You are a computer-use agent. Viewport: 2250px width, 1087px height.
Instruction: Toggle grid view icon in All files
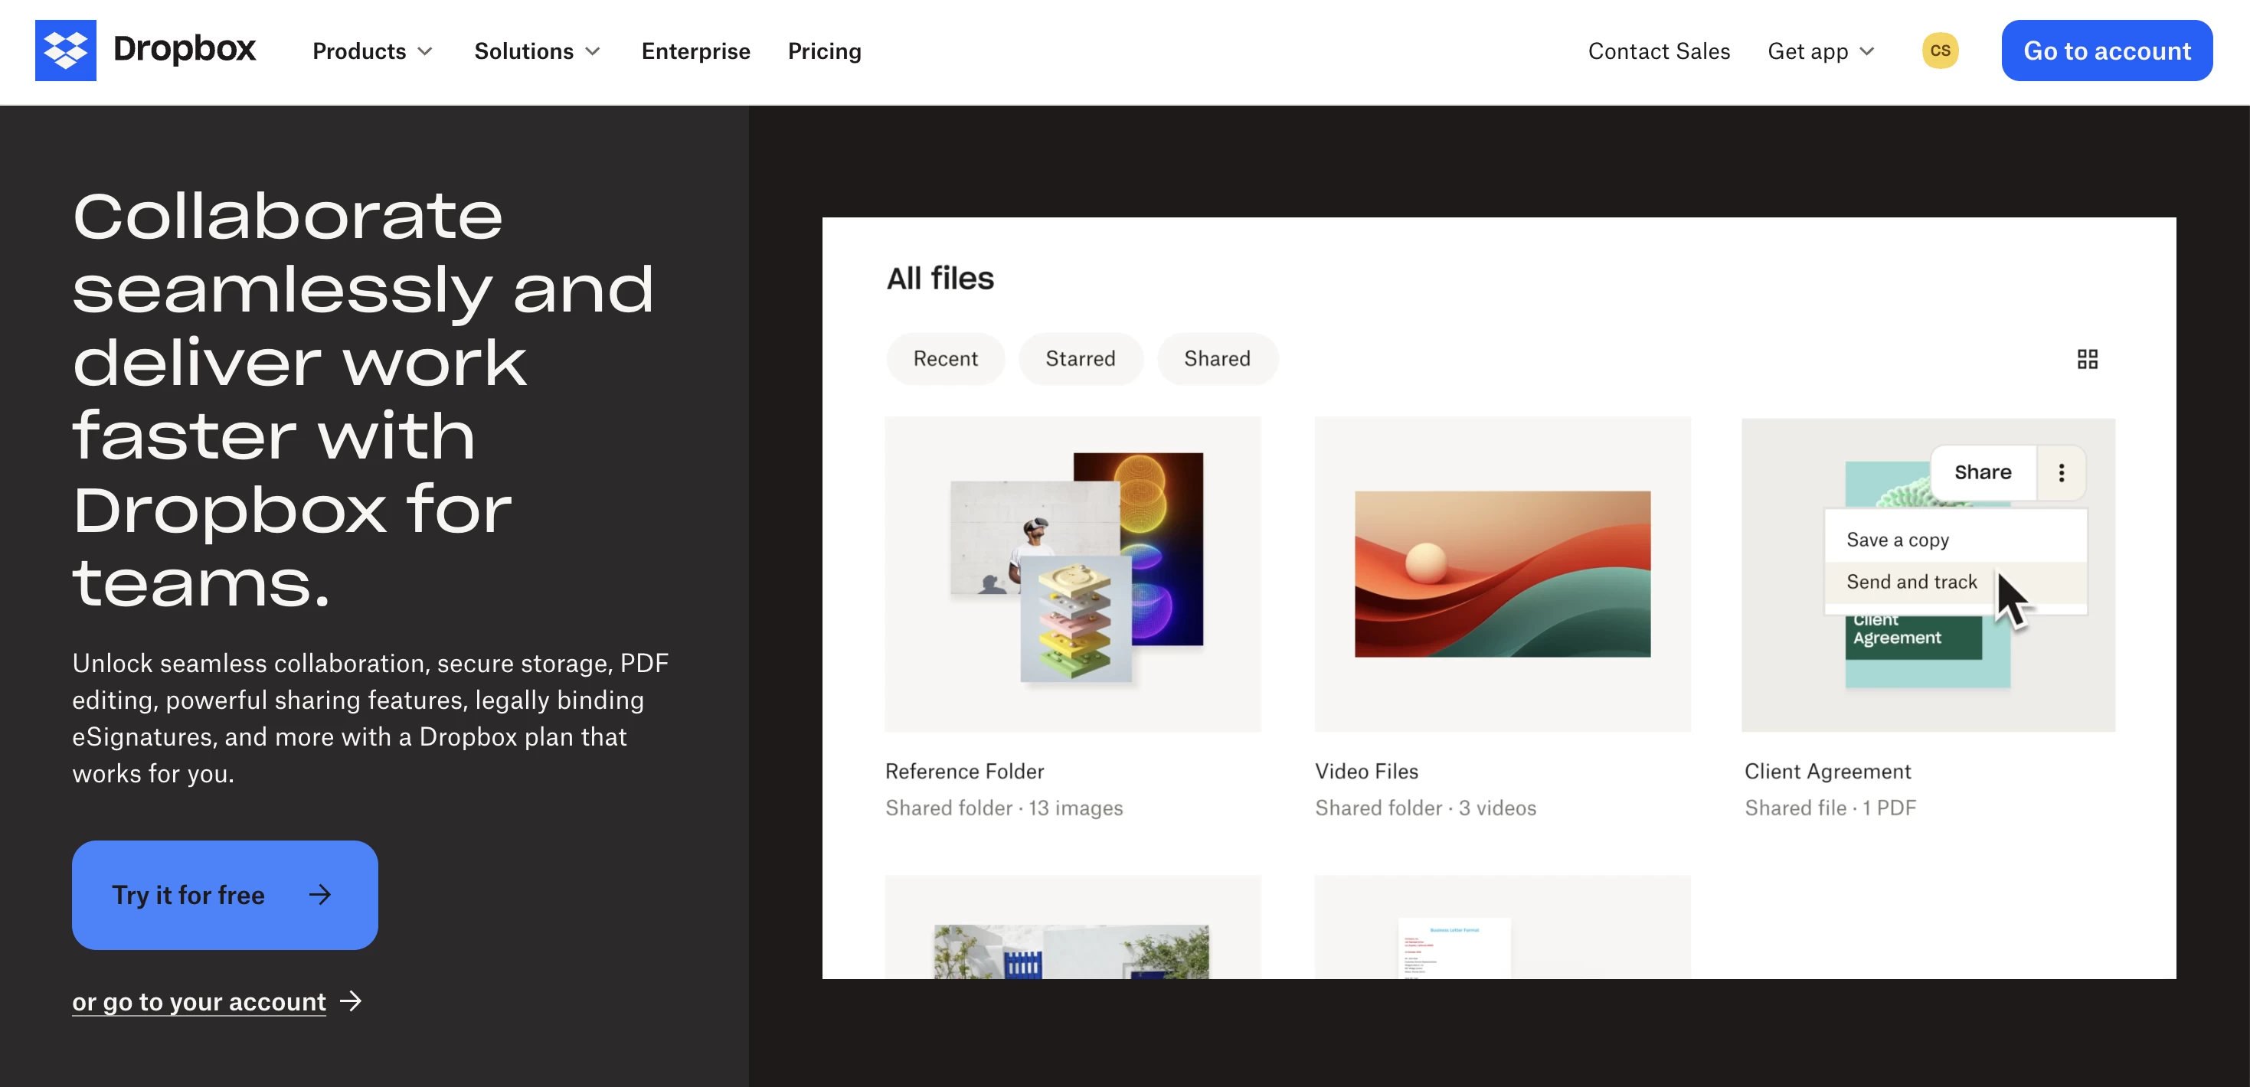pyautogui.click(x=2087, y=359)
